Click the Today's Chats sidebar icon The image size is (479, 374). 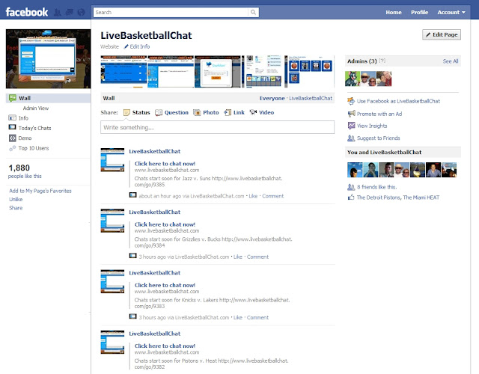(12, 127)
